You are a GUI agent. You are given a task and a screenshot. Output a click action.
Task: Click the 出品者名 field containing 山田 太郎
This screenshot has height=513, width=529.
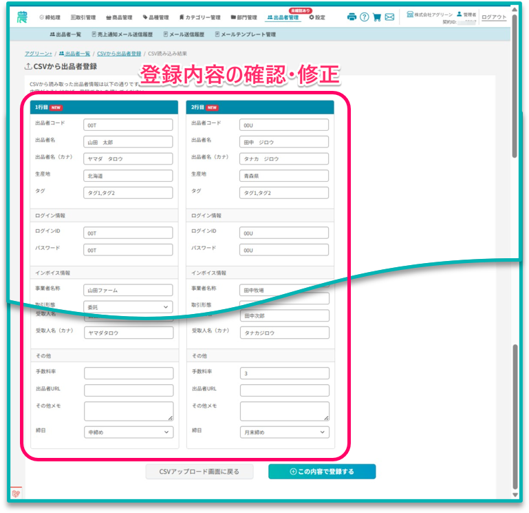point(128,142)
